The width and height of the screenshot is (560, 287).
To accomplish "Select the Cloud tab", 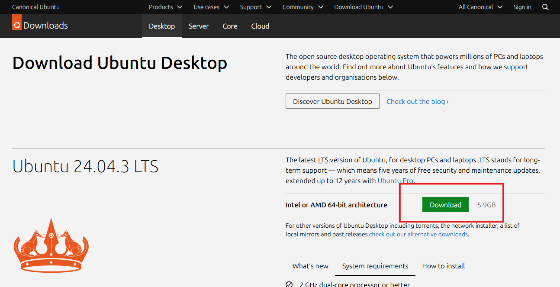I will [x=260, y=26].
